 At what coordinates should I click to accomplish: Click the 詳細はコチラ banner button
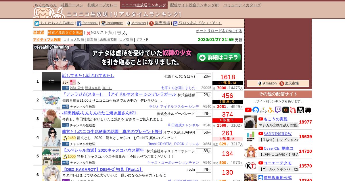pos(218,57)
